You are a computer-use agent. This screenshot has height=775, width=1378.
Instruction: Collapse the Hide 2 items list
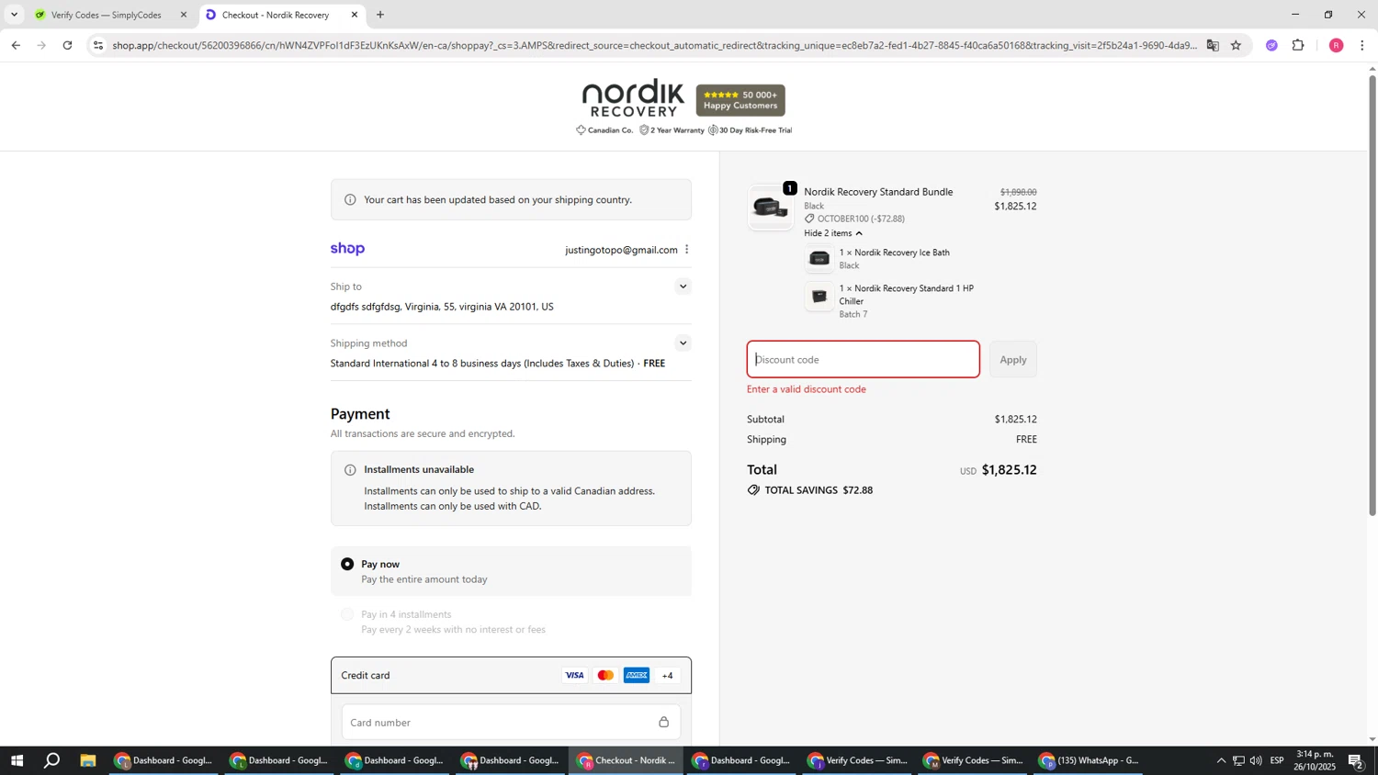[833, 233]
